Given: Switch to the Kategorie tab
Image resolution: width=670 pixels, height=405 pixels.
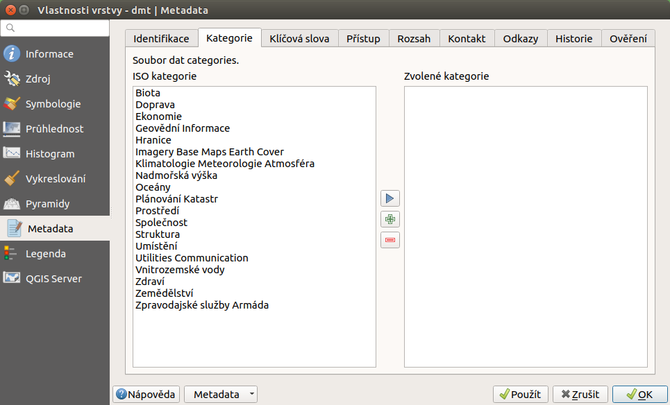Looking at the screenshot, I should (x=229, y=38).
